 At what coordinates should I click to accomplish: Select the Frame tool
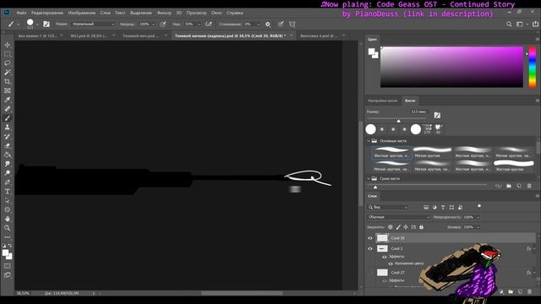click(8, 90)
